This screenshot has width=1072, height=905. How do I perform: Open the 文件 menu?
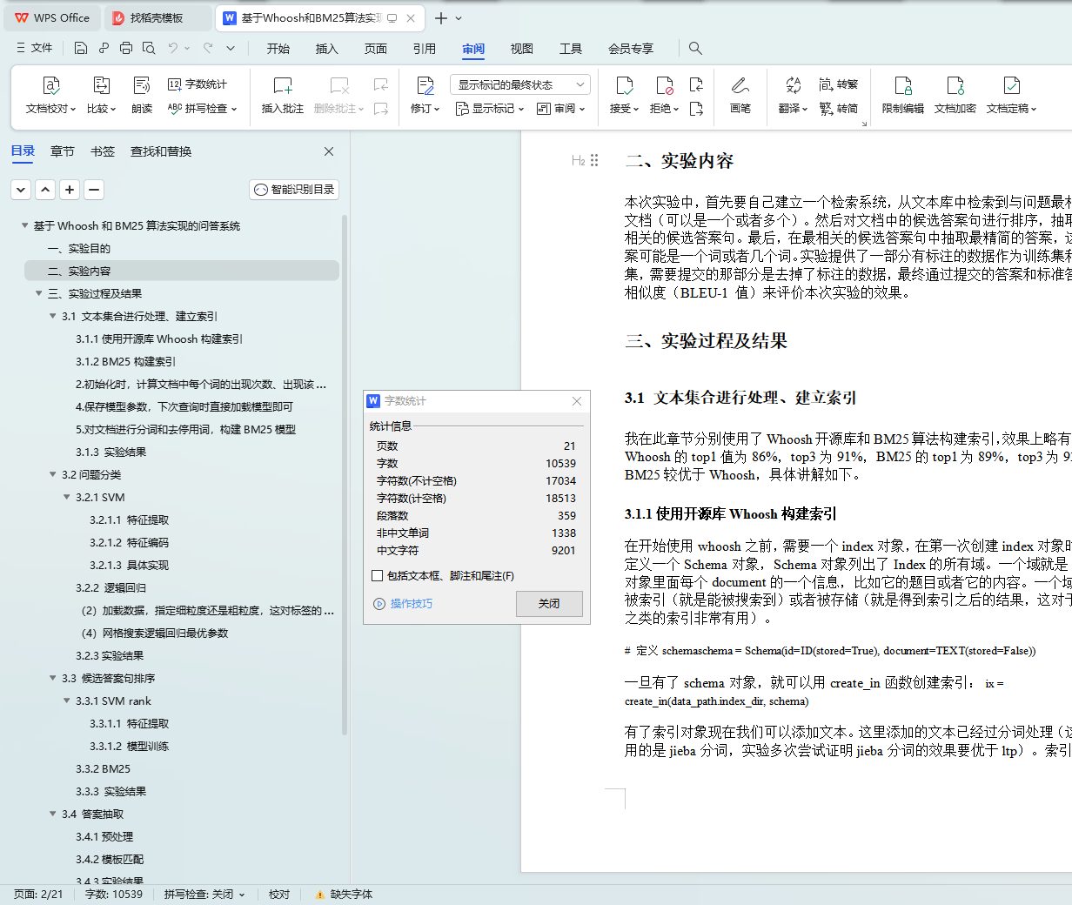click(35, 48)
